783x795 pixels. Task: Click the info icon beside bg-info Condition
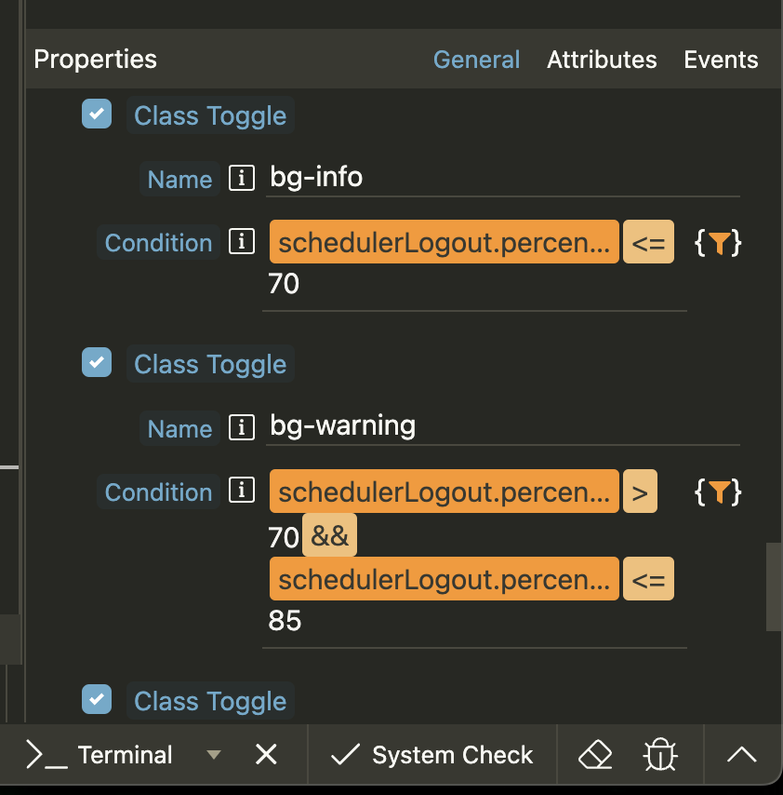242,242
